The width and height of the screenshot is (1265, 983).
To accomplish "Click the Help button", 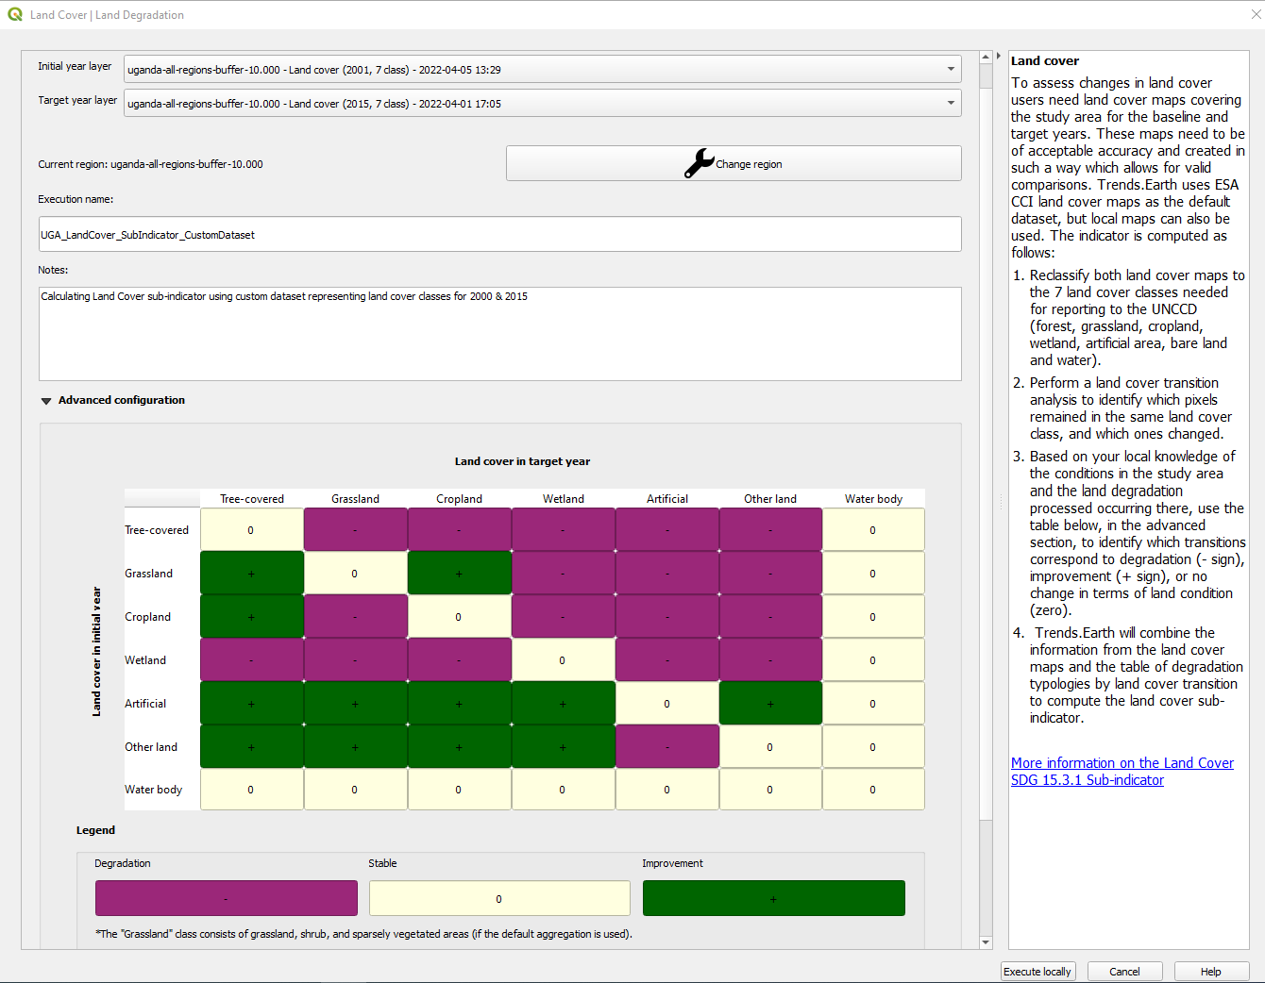I will [1211, 971].
